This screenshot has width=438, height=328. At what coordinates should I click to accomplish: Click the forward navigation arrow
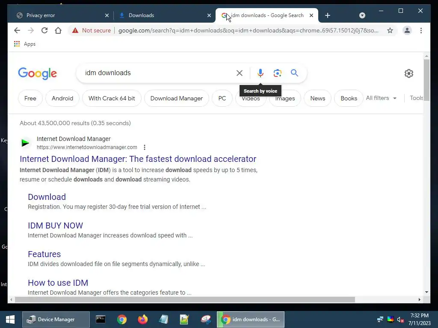point(31,30)
